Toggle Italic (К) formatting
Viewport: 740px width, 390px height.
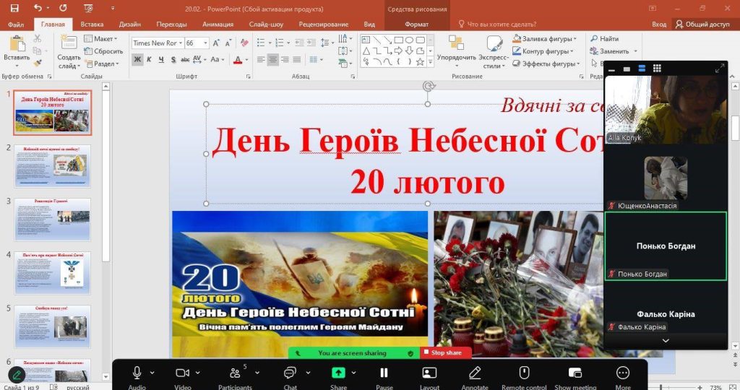149,59
